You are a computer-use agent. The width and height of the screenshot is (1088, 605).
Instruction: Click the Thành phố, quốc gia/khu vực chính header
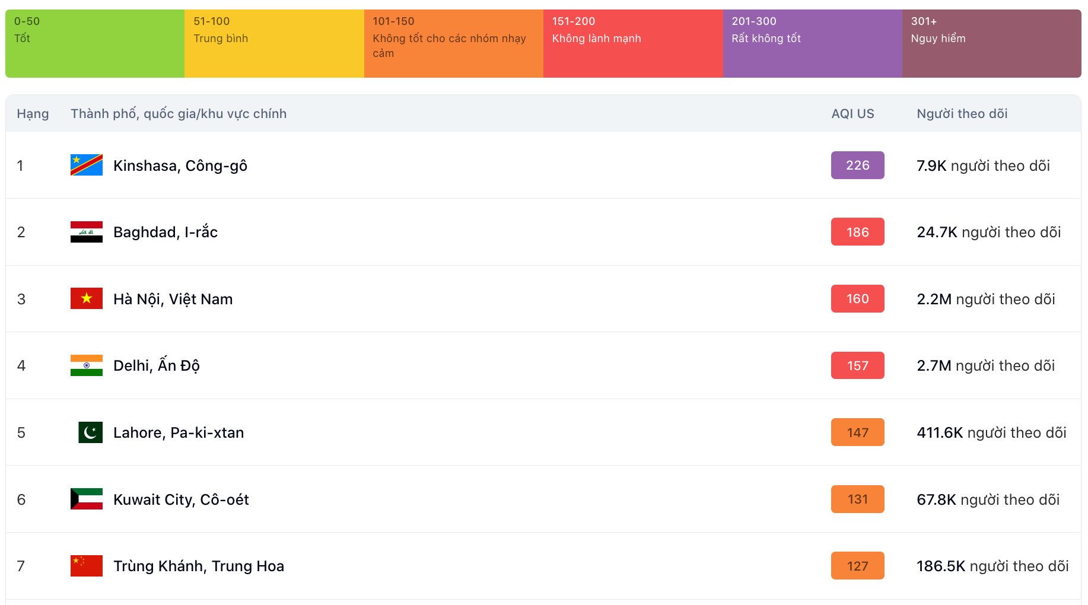179,114
